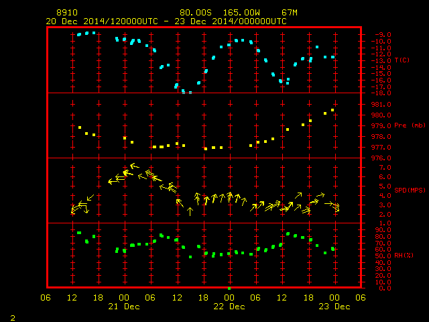The height and width of the screenshot is (322, 429).
Task: Click the 981.0 pressure scale value
Action: [381, 105]
